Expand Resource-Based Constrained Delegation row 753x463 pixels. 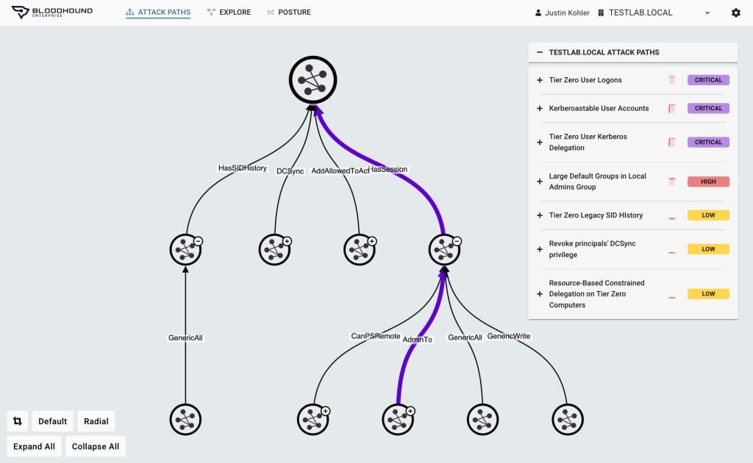pyautogui.click(x=540, y=294)
